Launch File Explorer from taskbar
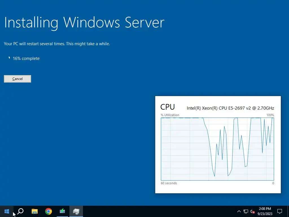The width and height of the screenshot is (289, 217). click(34, 211)
